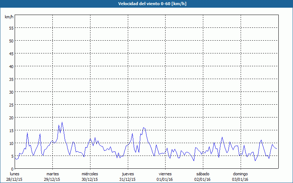Click the 10 tick label on the y-axis
The height and width of the screenshot is (183, 293).
pyautogui.click(x=11, y=143)
